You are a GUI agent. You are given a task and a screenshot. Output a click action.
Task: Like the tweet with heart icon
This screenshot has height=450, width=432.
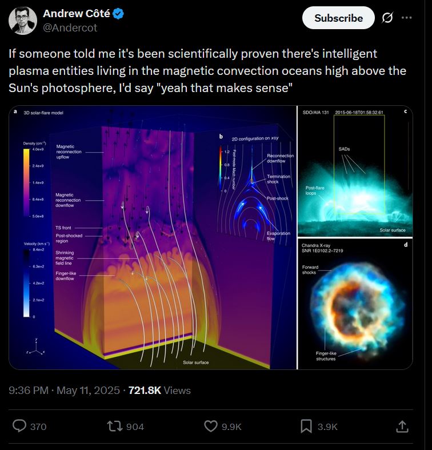click(211, 426)
